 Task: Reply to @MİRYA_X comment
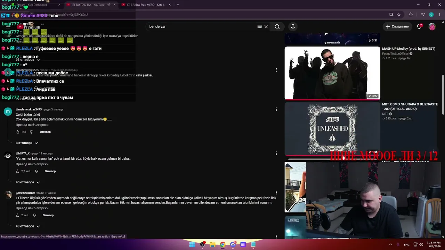click(50, 171)
